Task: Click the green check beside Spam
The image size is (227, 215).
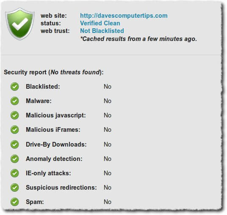Action: pos(15,202)
